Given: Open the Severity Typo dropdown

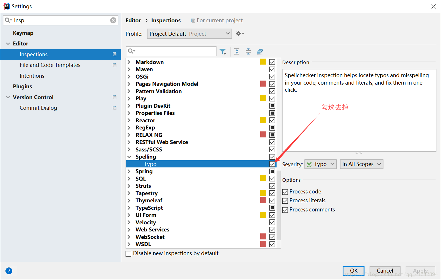Looking at the screenshot, I should (320, 164).
